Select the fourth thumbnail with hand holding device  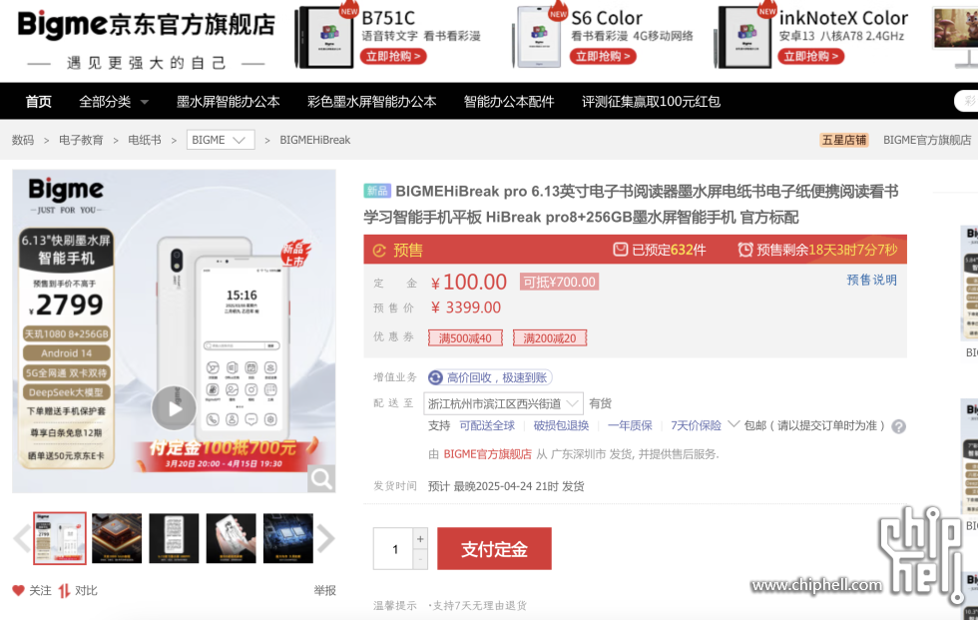point(231,538)
